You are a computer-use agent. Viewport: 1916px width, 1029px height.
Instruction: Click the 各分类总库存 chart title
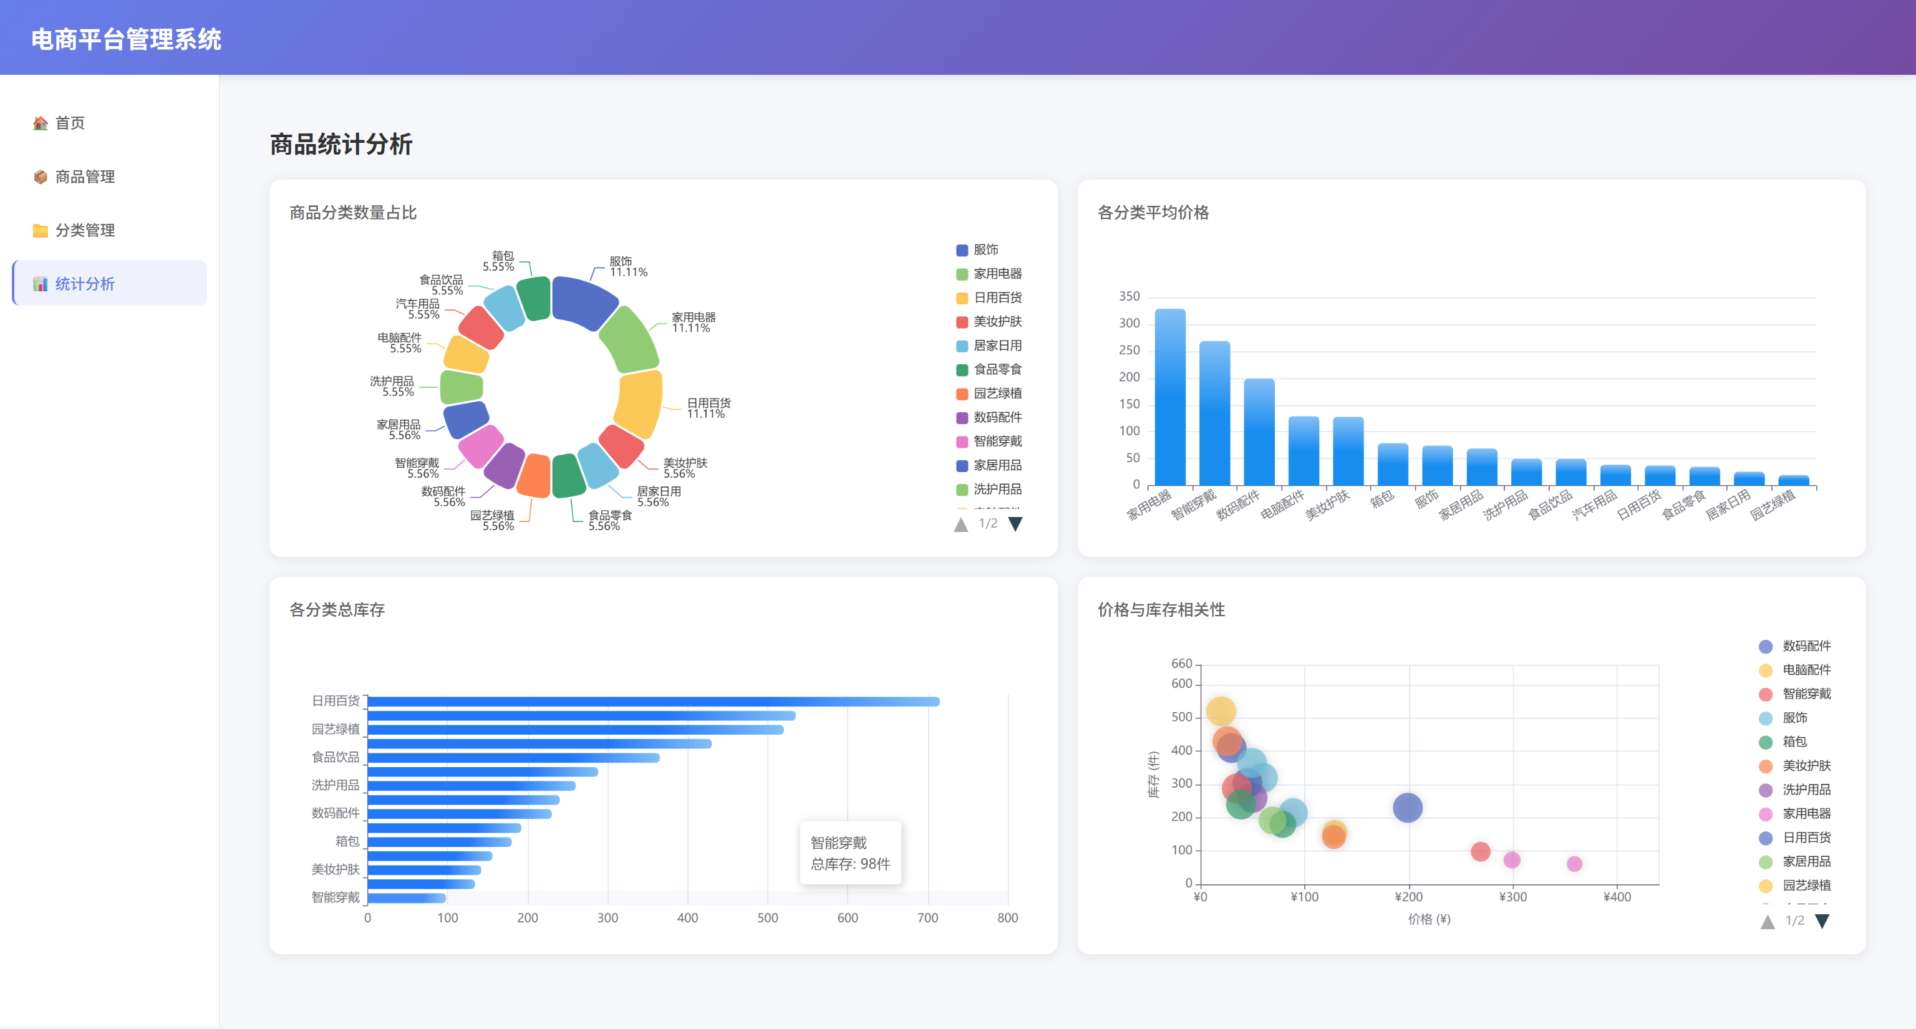337,610
